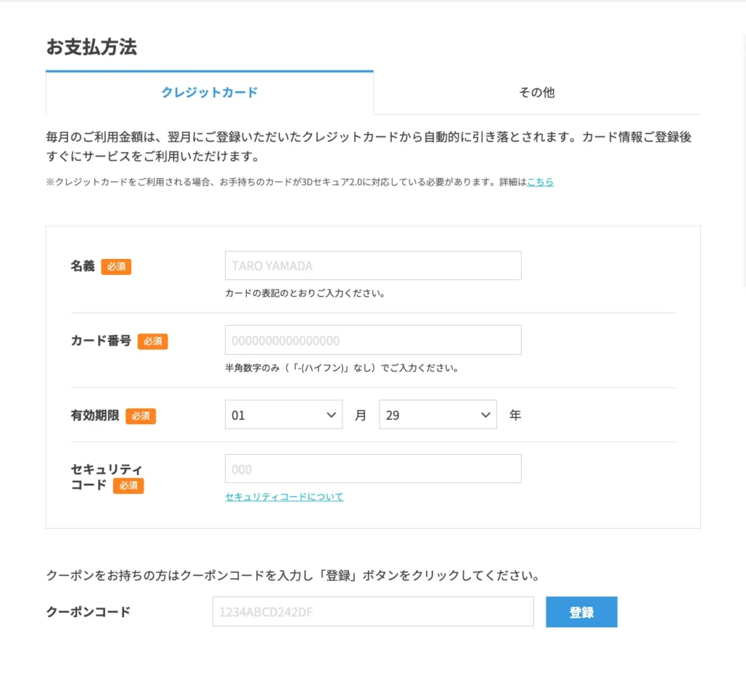Expand the expiry month dropdown showing 01
746x673 pixels.
[x=283, y=415]
